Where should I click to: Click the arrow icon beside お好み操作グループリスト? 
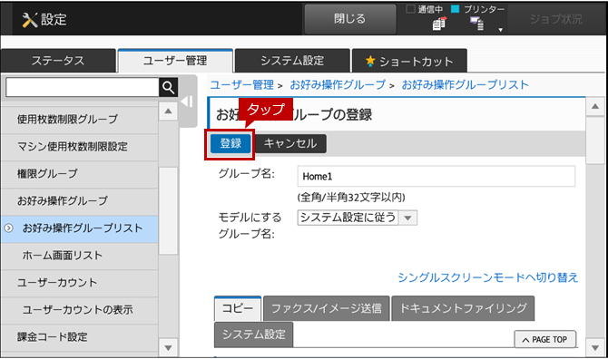pos(8,228)
